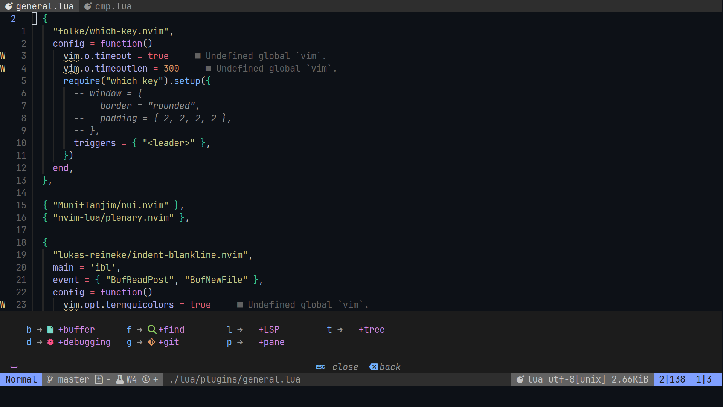Click config = function() on line 22
Image resolution: width=723 pixels, height=407 pixels.
pyautogui.click(x=103, y=292)
